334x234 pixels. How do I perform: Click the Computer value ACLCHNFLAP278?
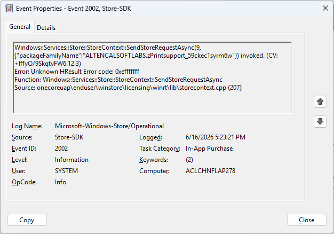pyautogui.click(x=210, y=171)
